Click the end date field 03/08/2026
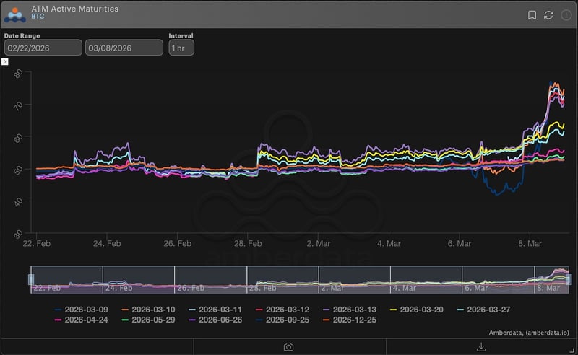Image resolution: width=578 pixels, height=355 pixels. coord(124,48)
